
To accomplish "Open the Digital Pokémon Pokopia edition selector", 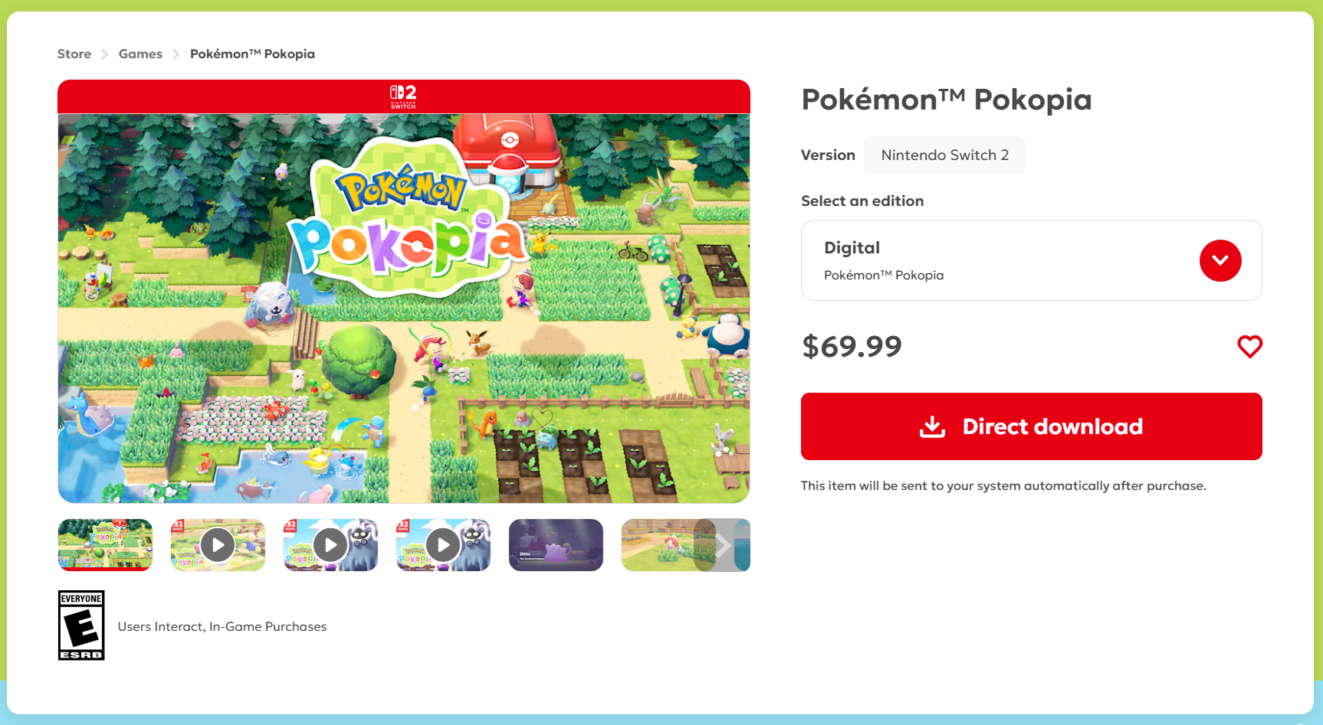I will pyautogui.click(x=1031, y=260).
